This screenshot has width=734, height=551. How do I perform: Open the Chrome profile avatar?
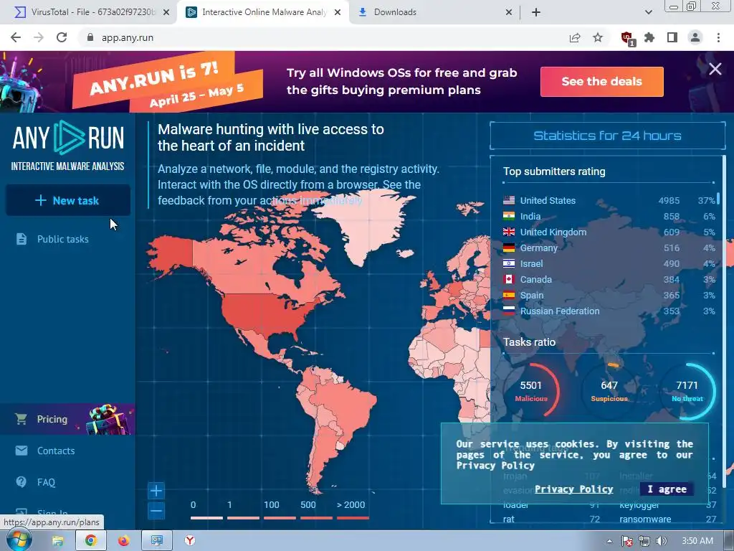point(695,37)
